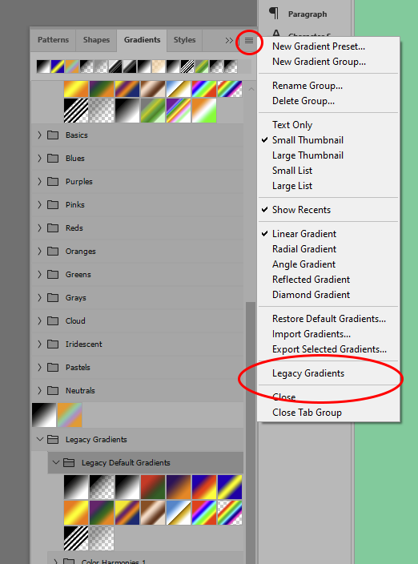Switch to the Styles tab

(184, 39)
